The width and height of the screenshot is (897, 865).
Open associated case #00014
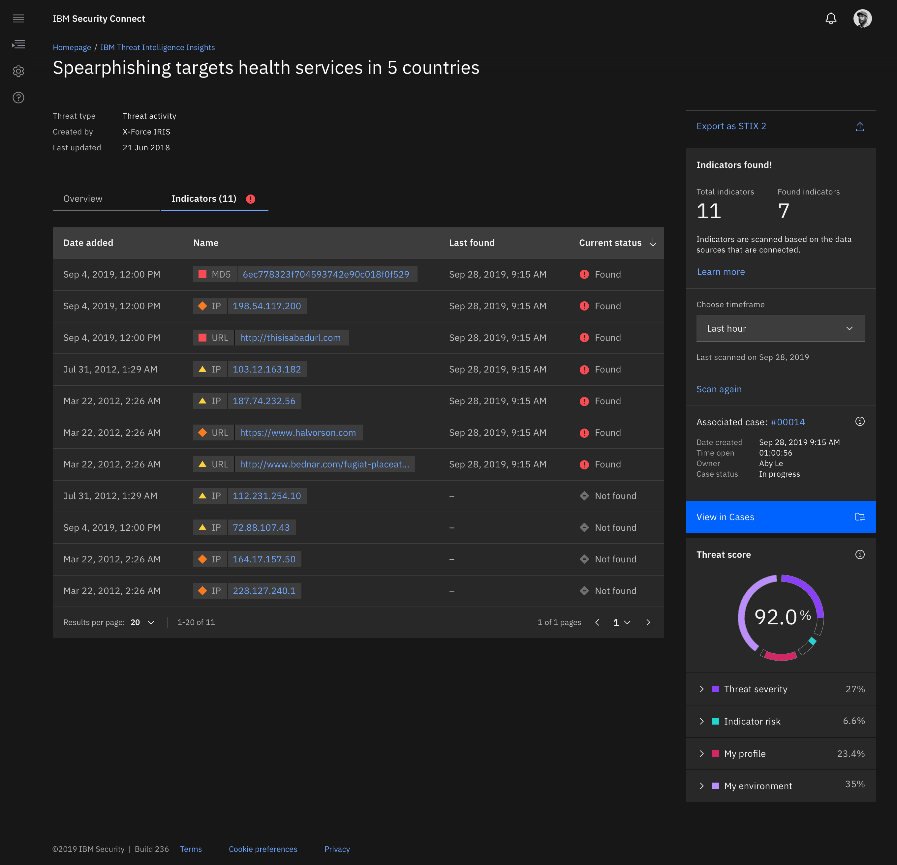tap(787, 422)
